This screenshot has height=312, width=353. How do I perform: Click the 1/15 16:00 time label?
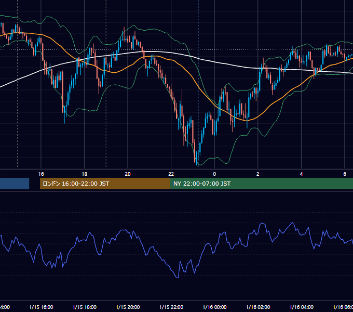tap(41, 307)
